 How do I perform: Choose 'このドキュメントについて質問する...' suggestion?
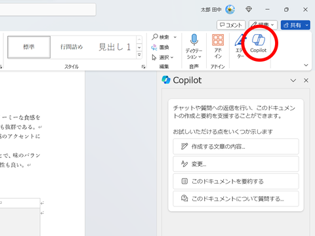[236, 199]
